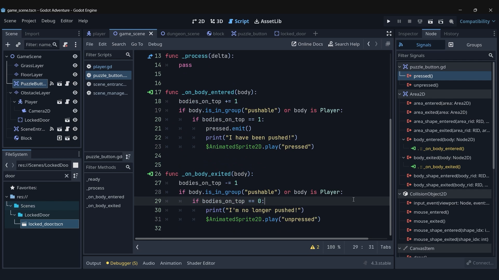This screenshot has width=499, height=280.
Task: Hide the Camera2D node
Action: click(x=75, y=111)
